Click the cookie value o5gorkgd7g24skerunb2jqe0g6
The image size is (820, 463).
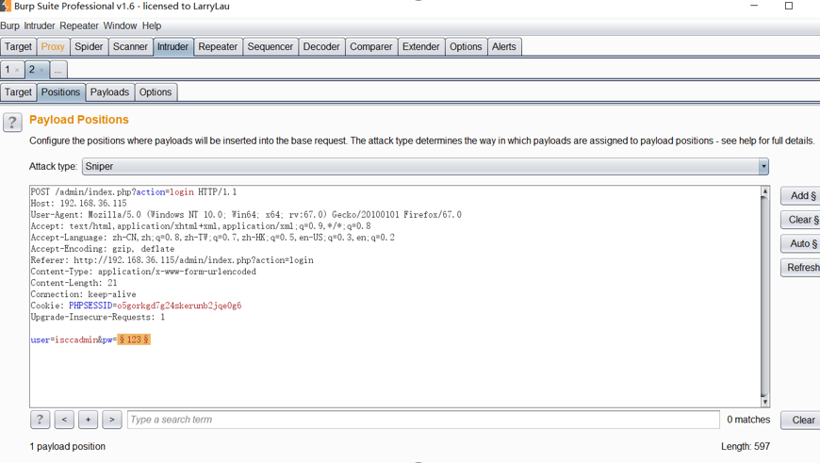[x=179, y=306]
